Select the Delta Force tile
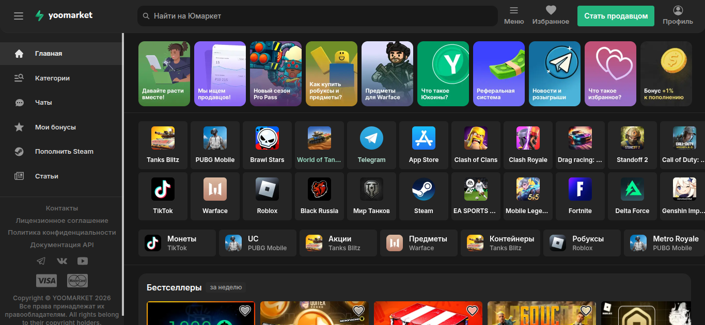 coord(632,196)
